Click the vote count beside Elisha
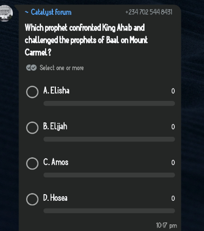The width and height of the screenshot is (204, 231). [x=173, y=91]
